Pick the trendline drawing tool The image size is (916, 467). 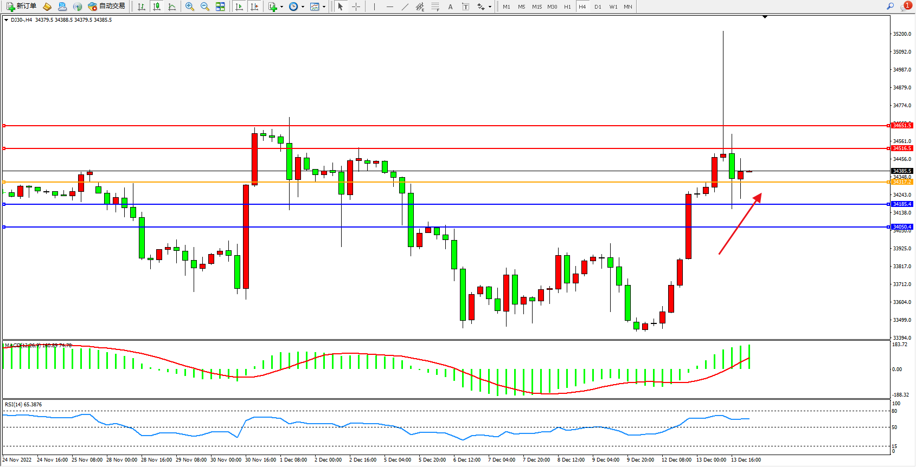(405, 7)
